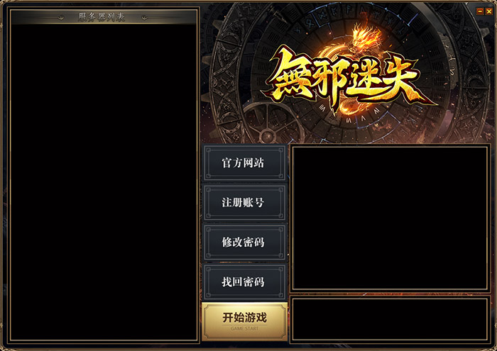The width and height of the screenshot is (497, 351).
Task: Click the small status panel beside 开始游戏
Action: click(390, 319)
